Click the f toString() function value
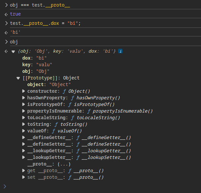This screenshot has height=193, width=201. coord(71,124)
